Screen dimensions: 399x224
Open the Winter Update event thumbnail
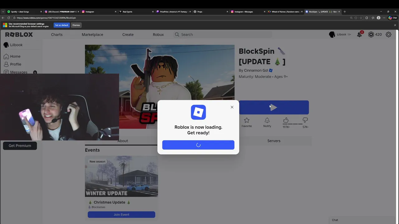click(121, 176)
